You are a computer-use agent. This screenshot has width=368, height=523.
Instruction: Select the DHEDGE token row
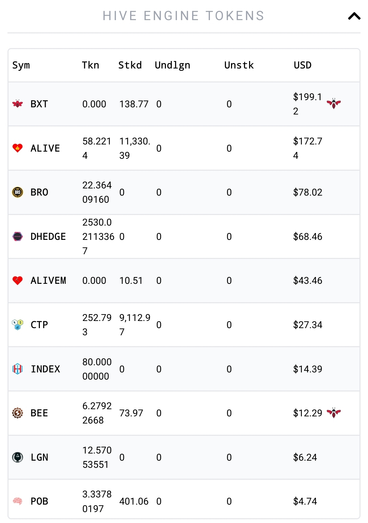184,236
